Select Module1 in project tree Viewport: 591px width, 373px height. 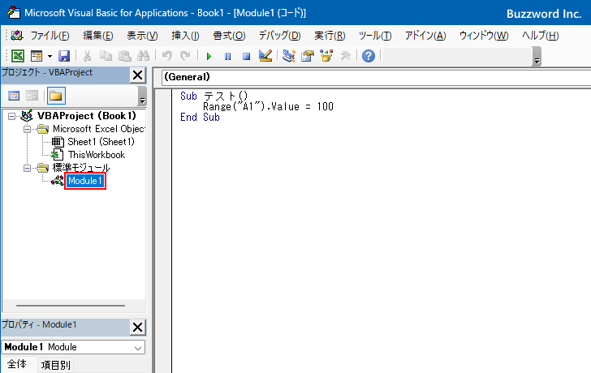click(x=85, y=181)
